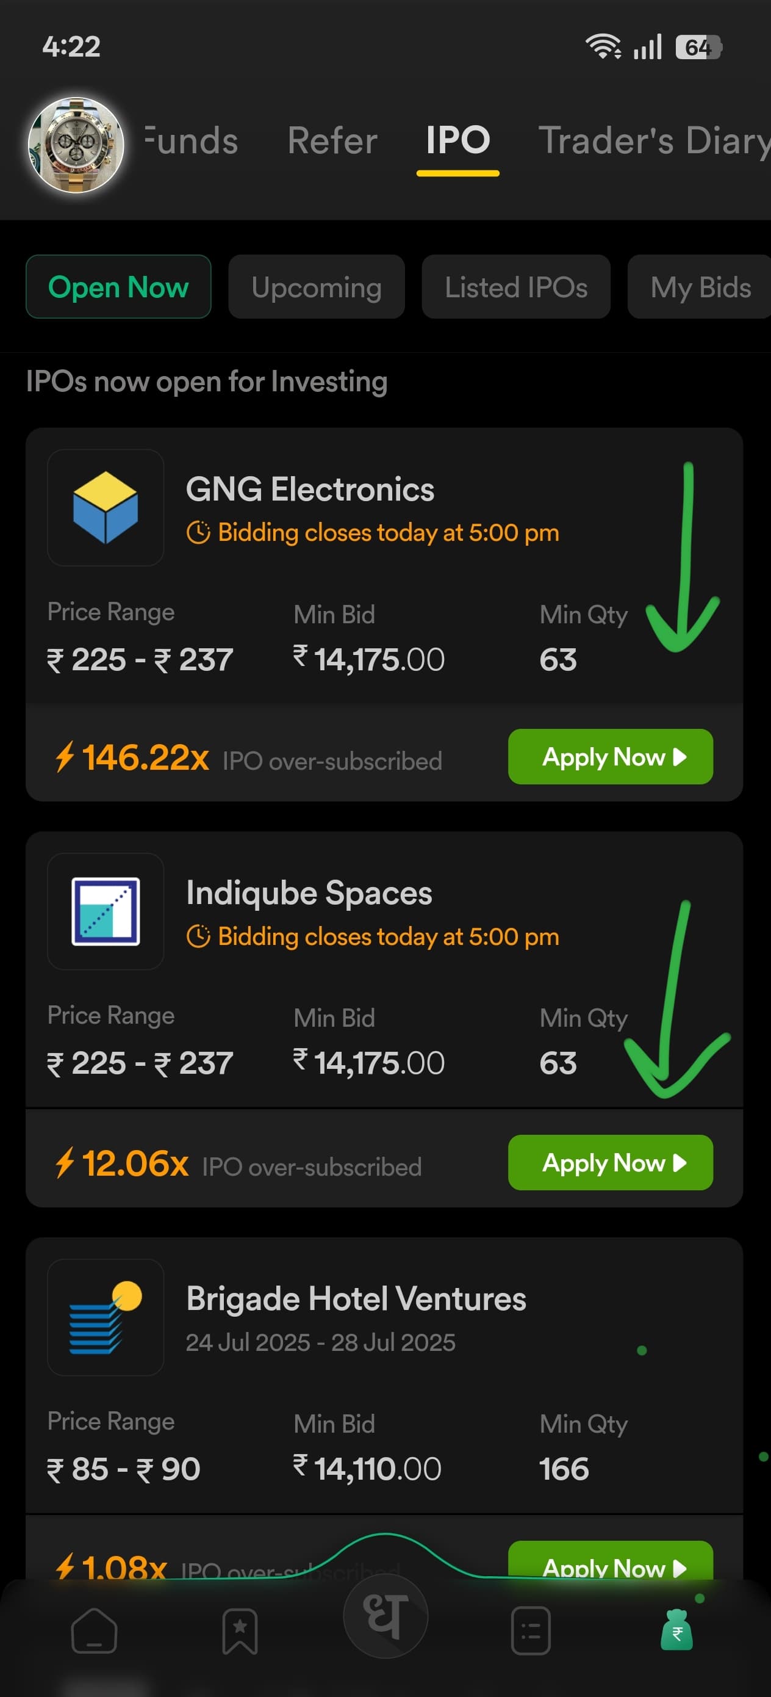Switch to the My Bids filter
This screenshot has height=1697, width=771.
700,286
